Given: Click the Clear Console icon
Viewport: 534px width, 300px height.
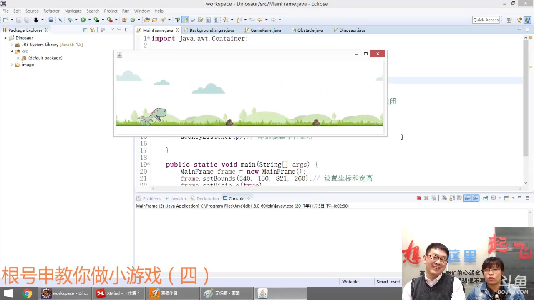Looking at the screenshot, I should pyautogui.click(x=444, y=198).
